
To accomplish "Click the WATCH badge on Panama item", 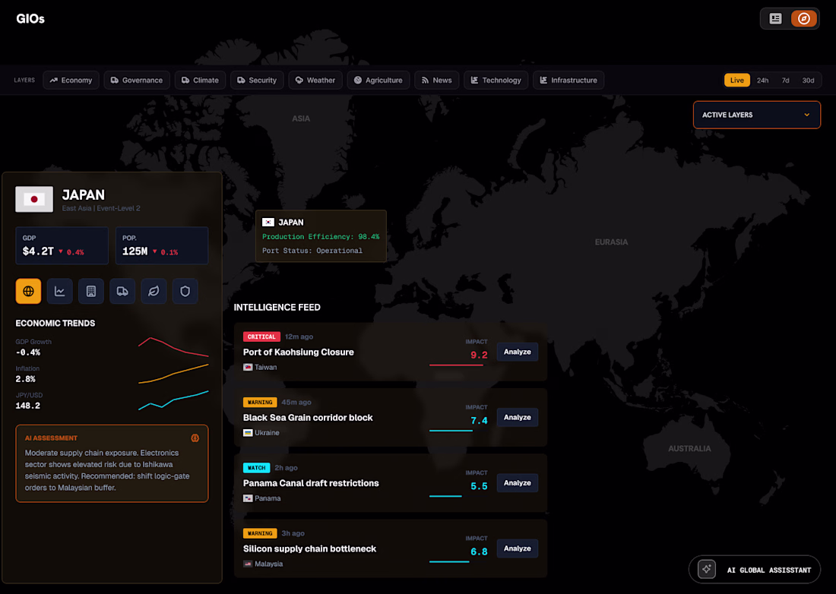I will pos(256,468).
